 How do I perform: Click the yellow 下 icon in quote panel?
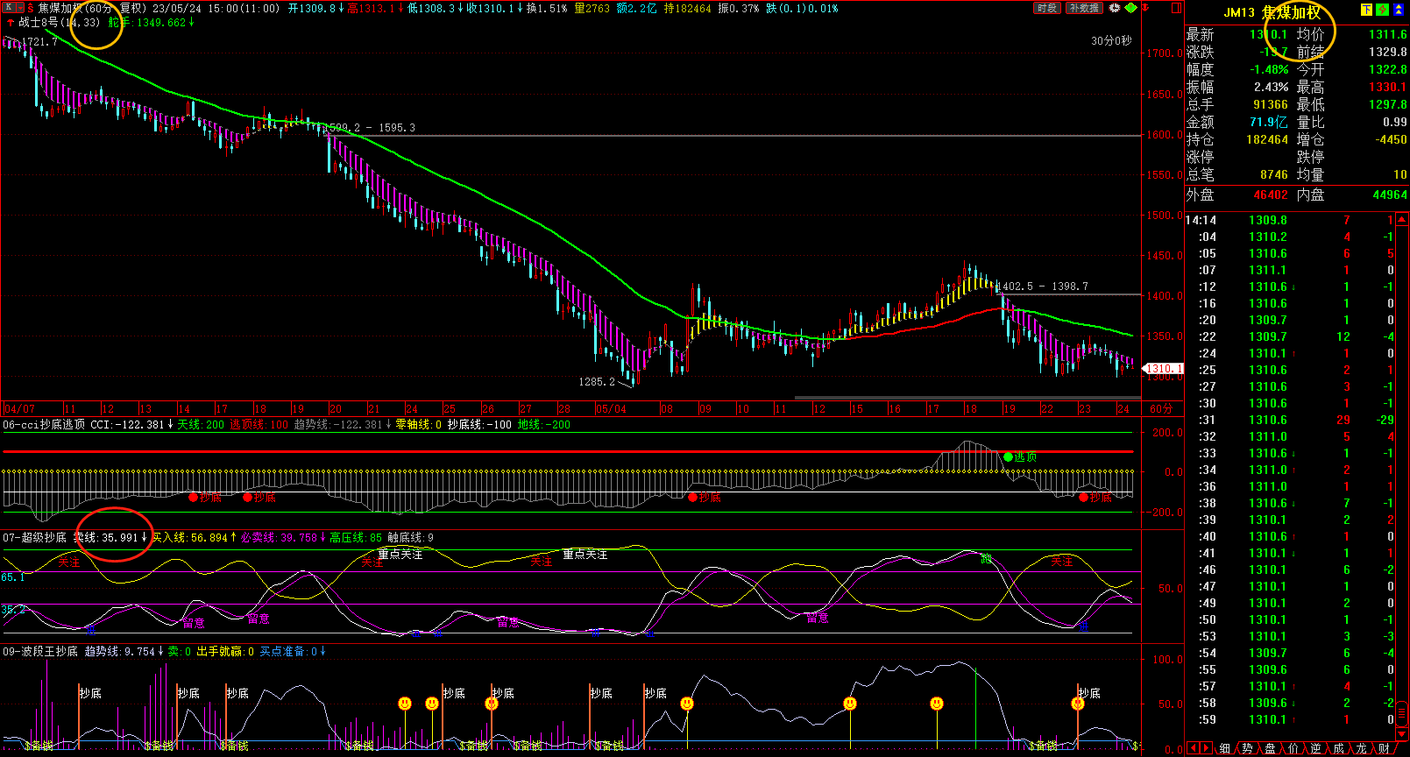(x=1366, y=10)
